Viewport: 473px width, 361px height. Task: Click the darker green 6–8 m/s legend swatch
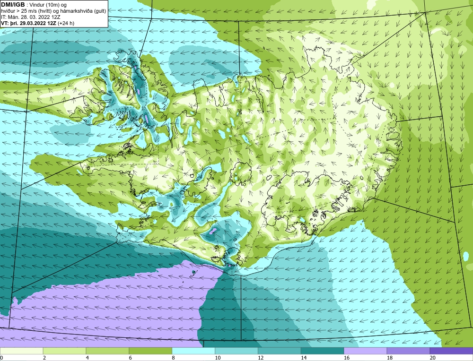(x=150, y=351)
